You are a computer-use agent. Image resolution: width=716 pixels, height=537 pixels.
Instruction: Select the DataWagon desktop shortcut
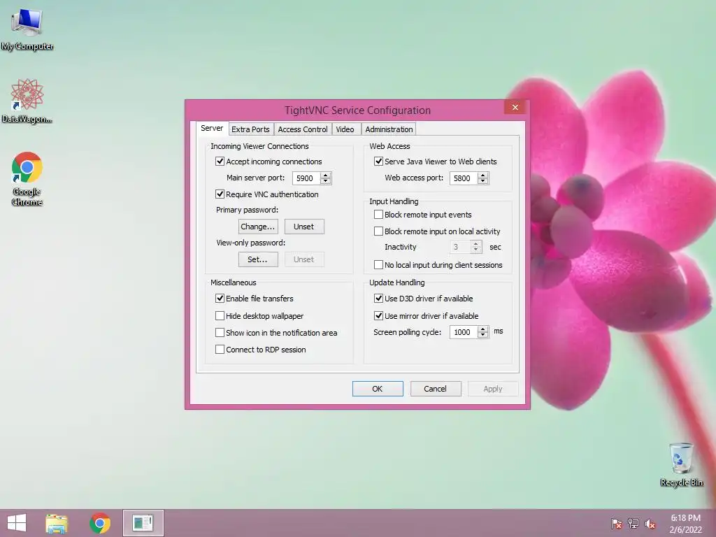pos(27,101)
